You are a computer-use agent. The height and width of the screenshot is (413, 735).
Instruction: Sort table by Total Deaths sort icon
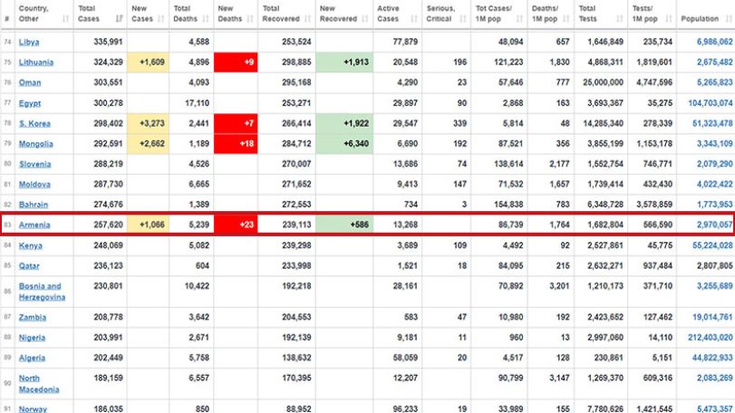[206, 19]
